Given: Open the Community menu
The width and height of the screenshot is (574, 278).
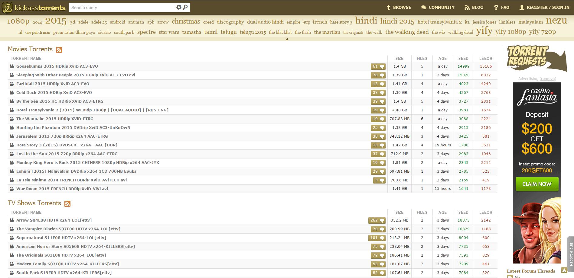Looking at the screenshot, I should pyautogui.click(x=438, y=7).
